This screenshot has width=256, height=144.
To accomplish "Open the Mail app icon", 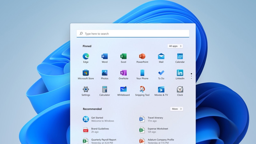I will pyautogui.click(x=161, y=56).
